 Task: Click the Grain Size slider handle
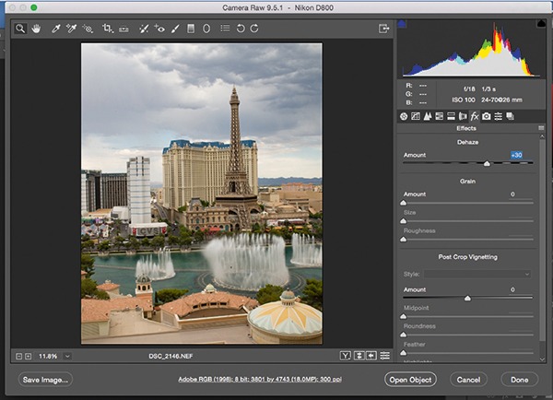(404, 221)
